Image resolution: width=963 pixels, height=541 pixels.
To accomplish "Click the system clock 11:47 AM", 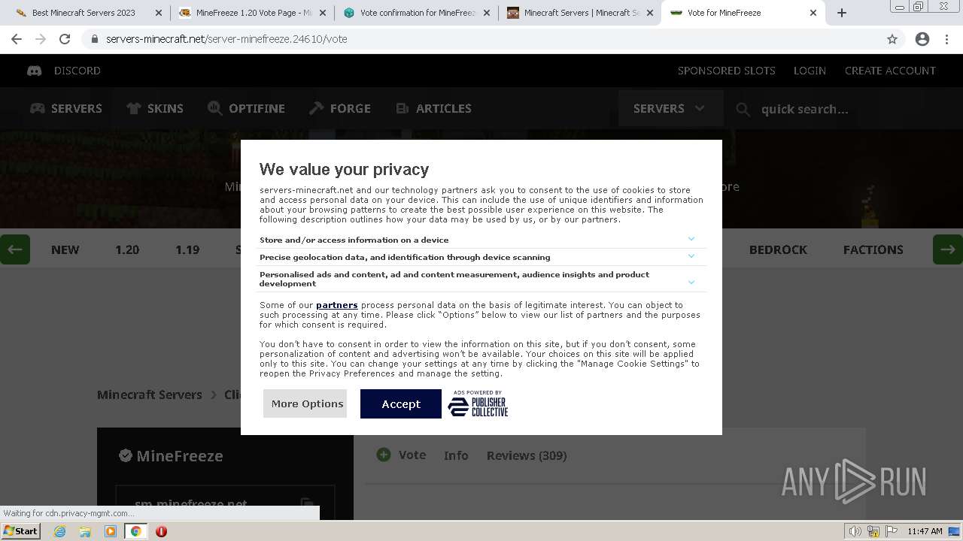I will (925, 531).
